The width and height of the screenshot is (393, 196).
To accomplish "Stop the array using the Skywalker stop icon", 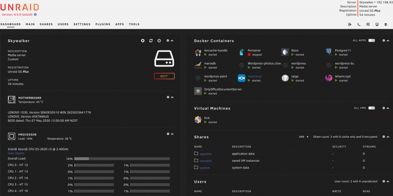I will [143, 41].
